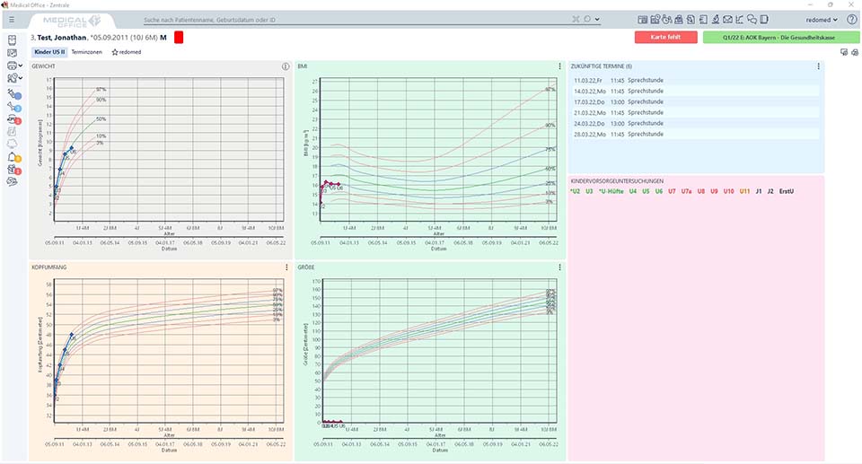Click the second sidebar icon below card reader
The image size is (862, 464).
[x=12, y=53]
